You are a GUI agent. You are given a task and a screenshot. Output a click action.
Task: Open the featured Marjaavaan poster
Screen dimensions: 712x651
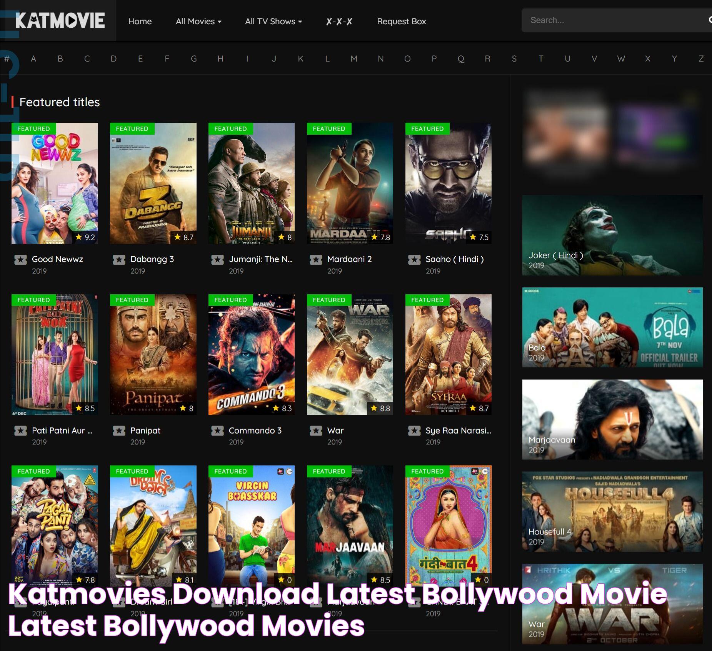tap(350, 526)
